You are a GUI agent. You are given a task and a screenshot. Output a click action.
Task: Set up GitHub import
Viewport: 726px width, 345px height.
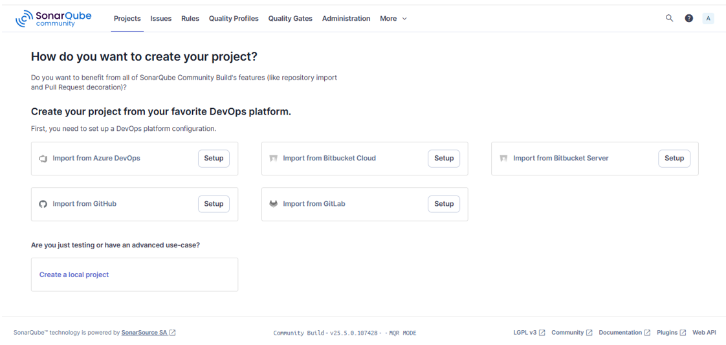coord(214,204)
